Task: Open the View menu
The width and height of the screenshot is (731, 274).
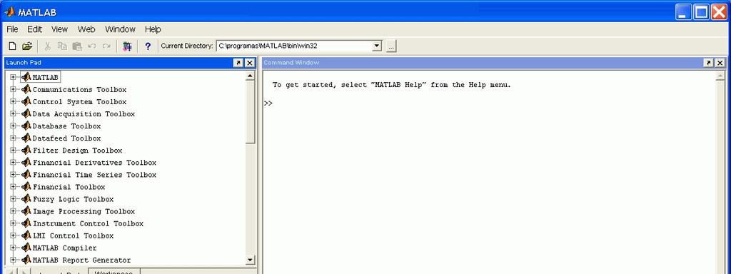Action: [x=59, y=29]
